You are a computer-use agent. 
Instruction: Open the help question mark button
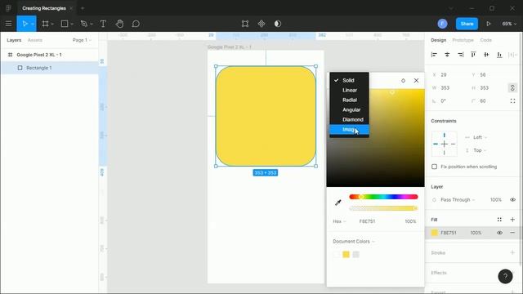click(505, 276)
